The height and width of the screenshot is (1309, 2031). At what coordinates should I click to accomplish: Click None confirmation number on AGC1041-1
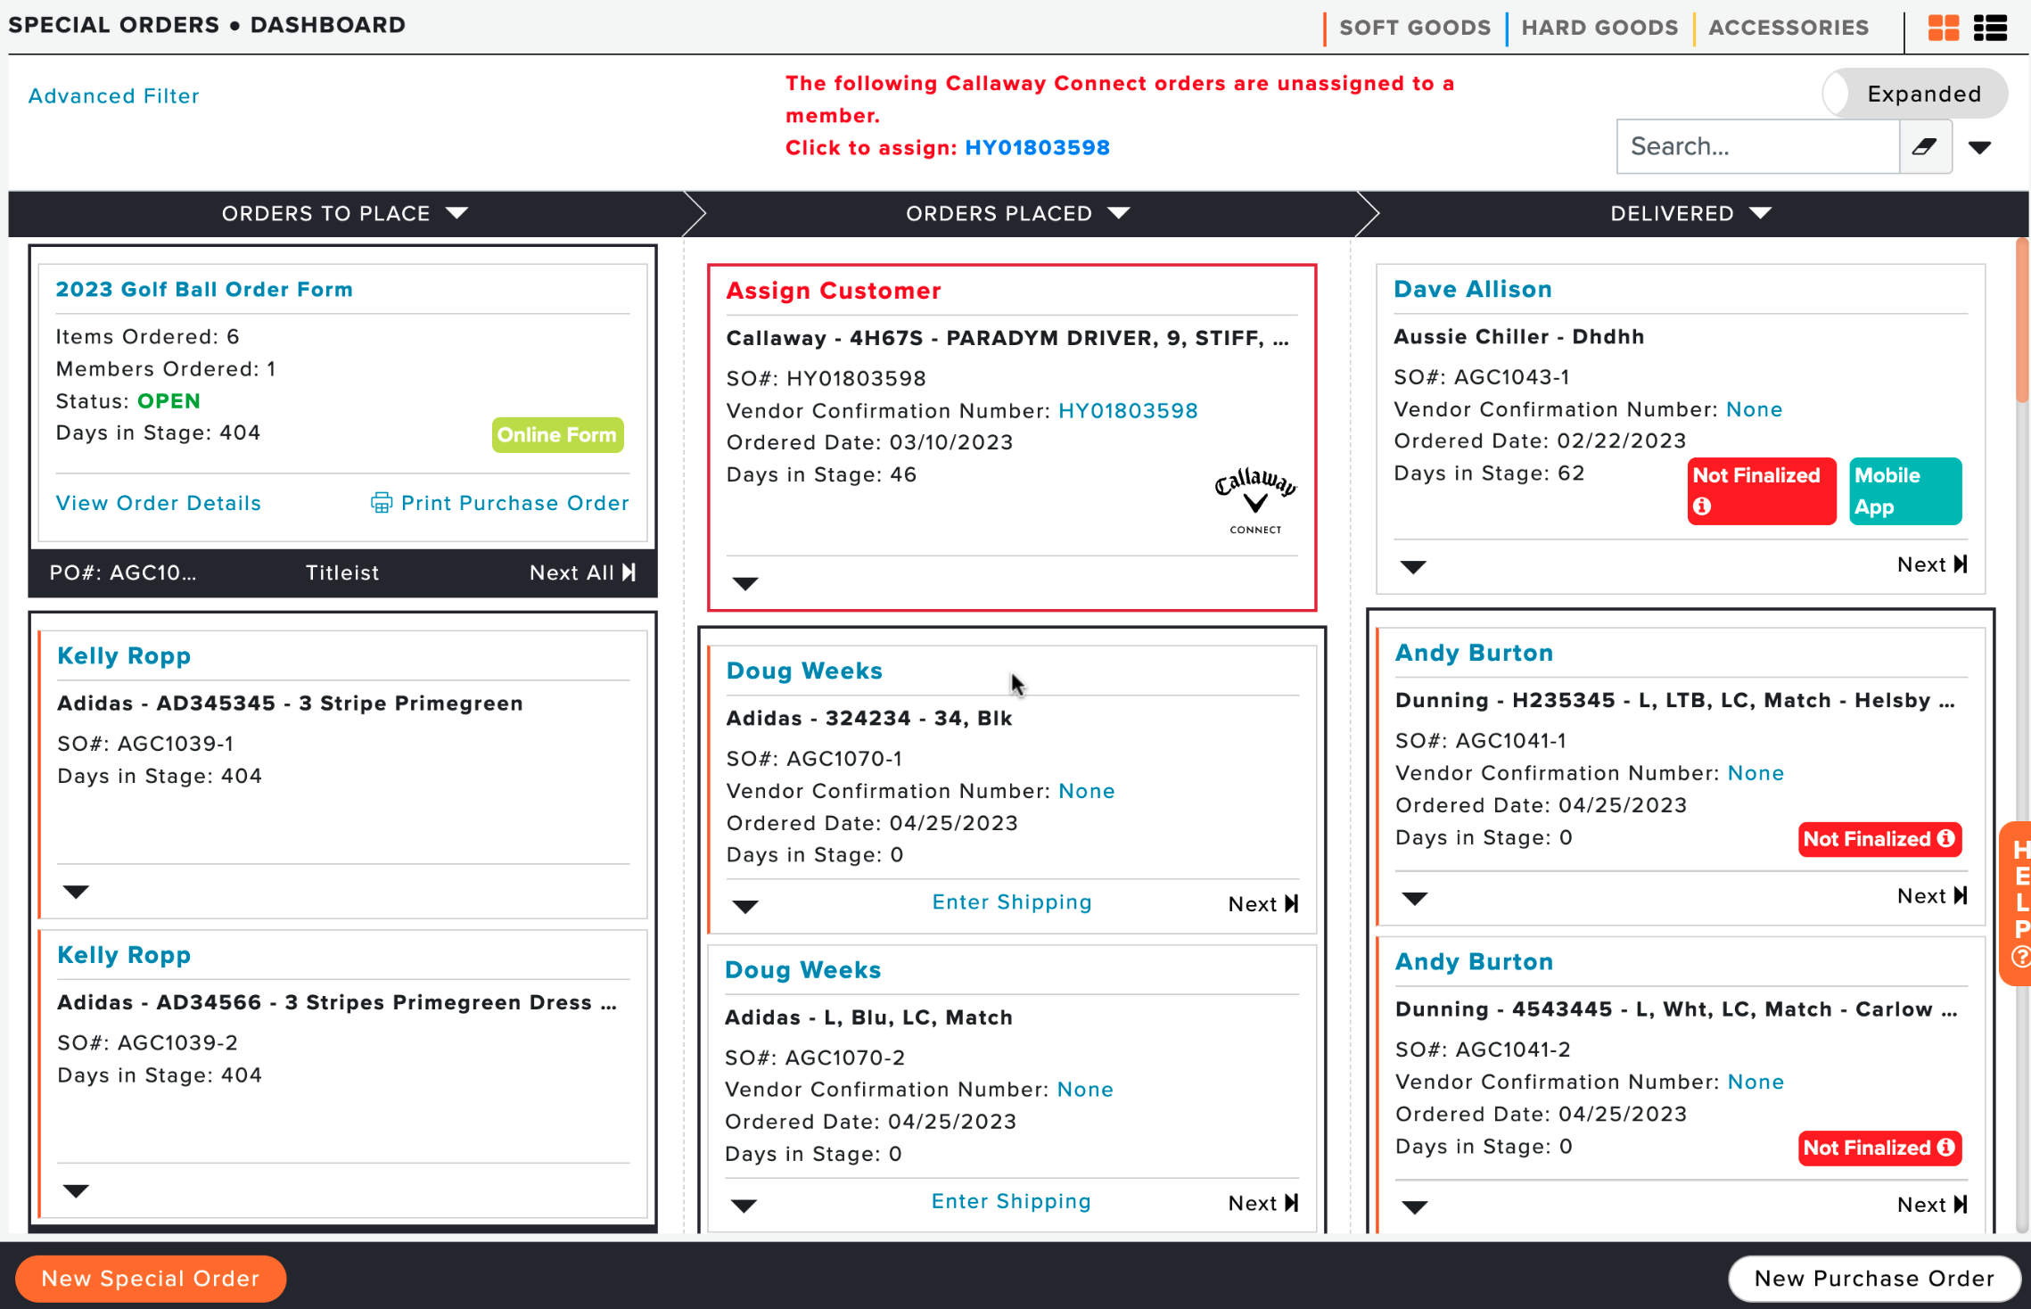[x=1756, y=773]
